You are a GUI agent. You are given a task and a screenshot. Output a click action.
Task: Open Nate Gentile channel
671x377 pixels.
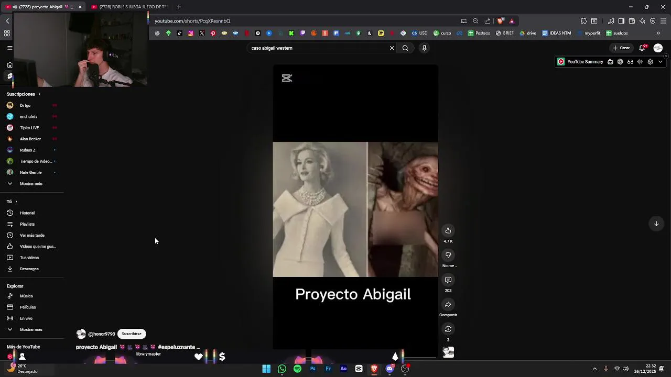tap(31, 172)
